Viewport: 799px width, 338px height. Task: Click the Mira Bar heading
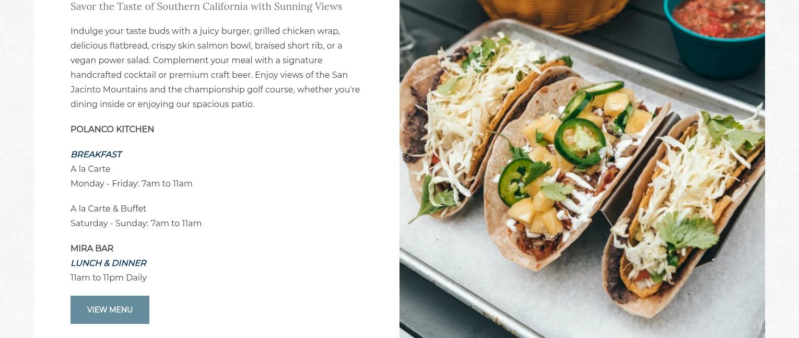92,248
